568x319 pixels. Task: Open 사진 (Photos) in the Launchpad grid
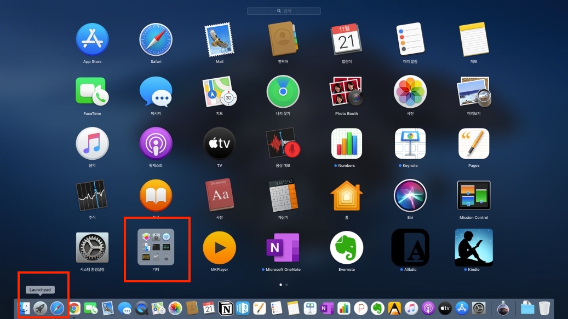410,91
